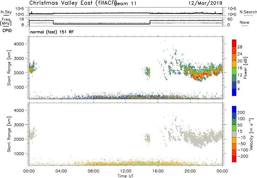This screenshot has width=257, height=178.
Task: Select the '−15' label on Velocity colorbar
Action: click(x=242, y=137)
